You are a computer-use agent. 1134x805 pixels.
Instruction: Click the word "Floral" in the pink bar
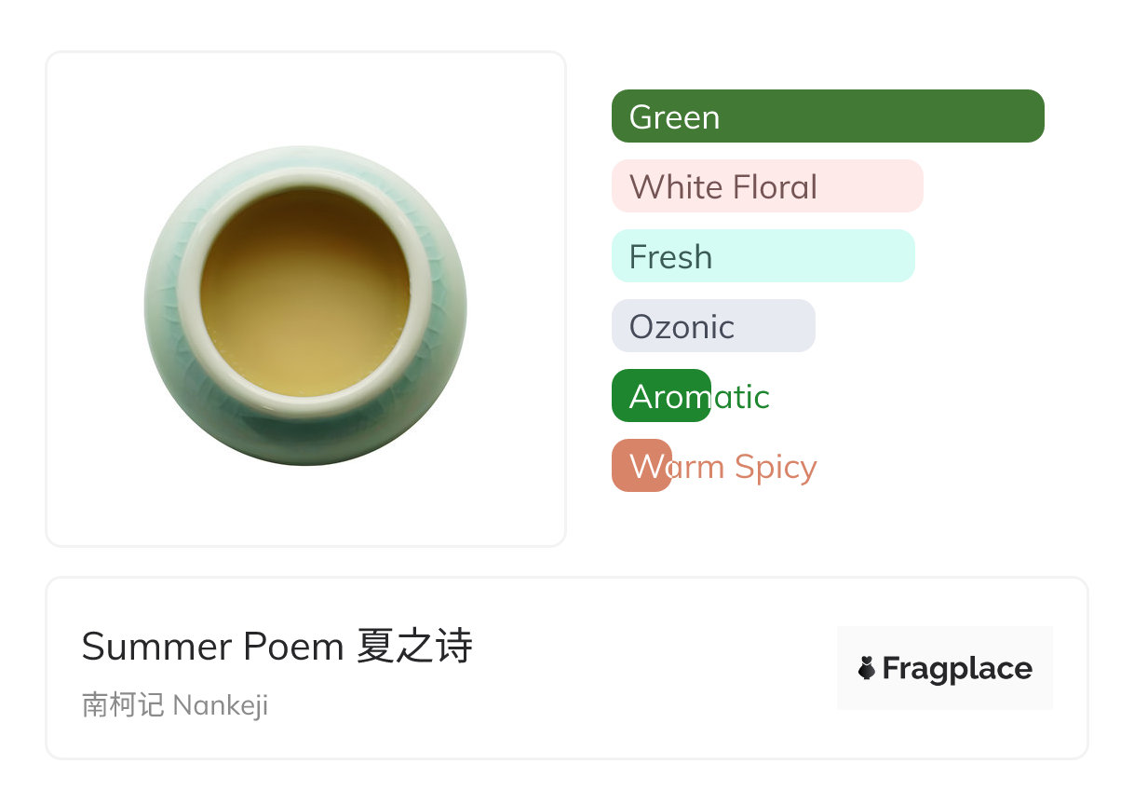(774, 187)
